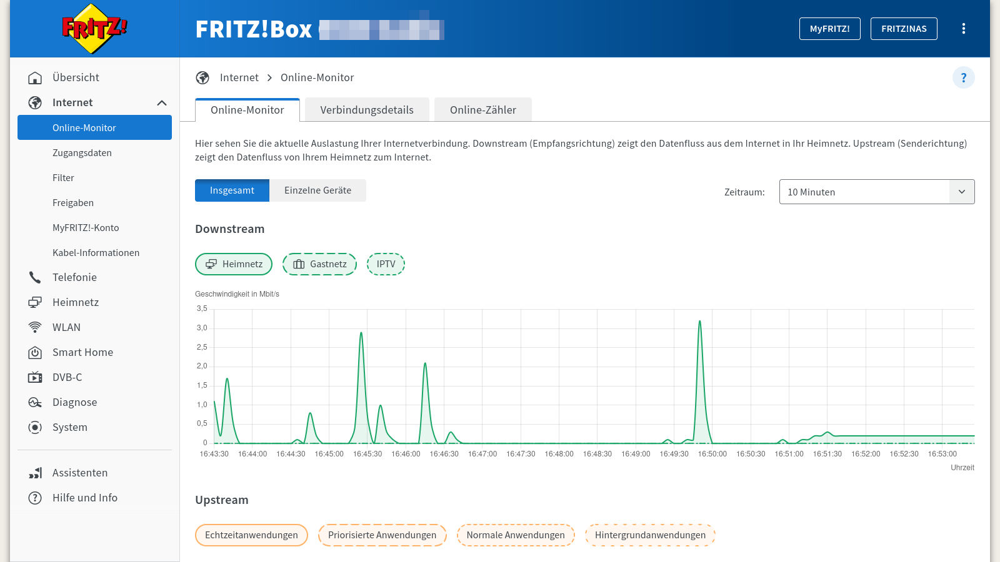Click the Smart Home icon
1000x562 pixels.
(x=36, y=352)
